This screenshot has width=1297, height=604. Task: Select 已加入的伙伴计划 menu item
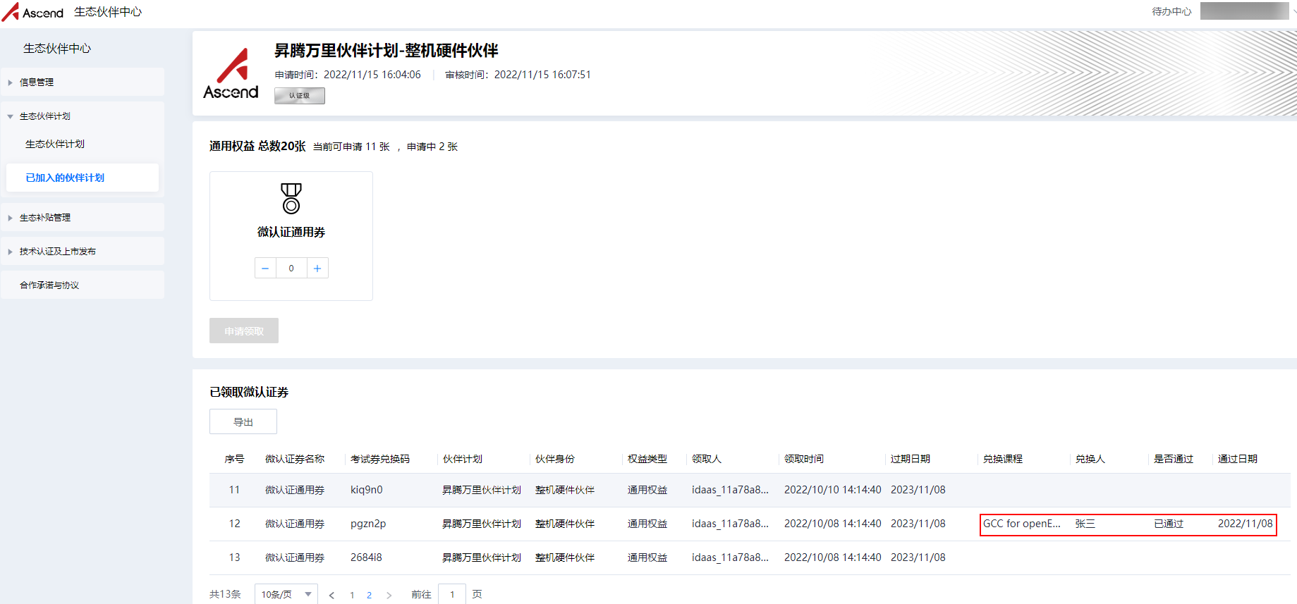tap(83, 178)
